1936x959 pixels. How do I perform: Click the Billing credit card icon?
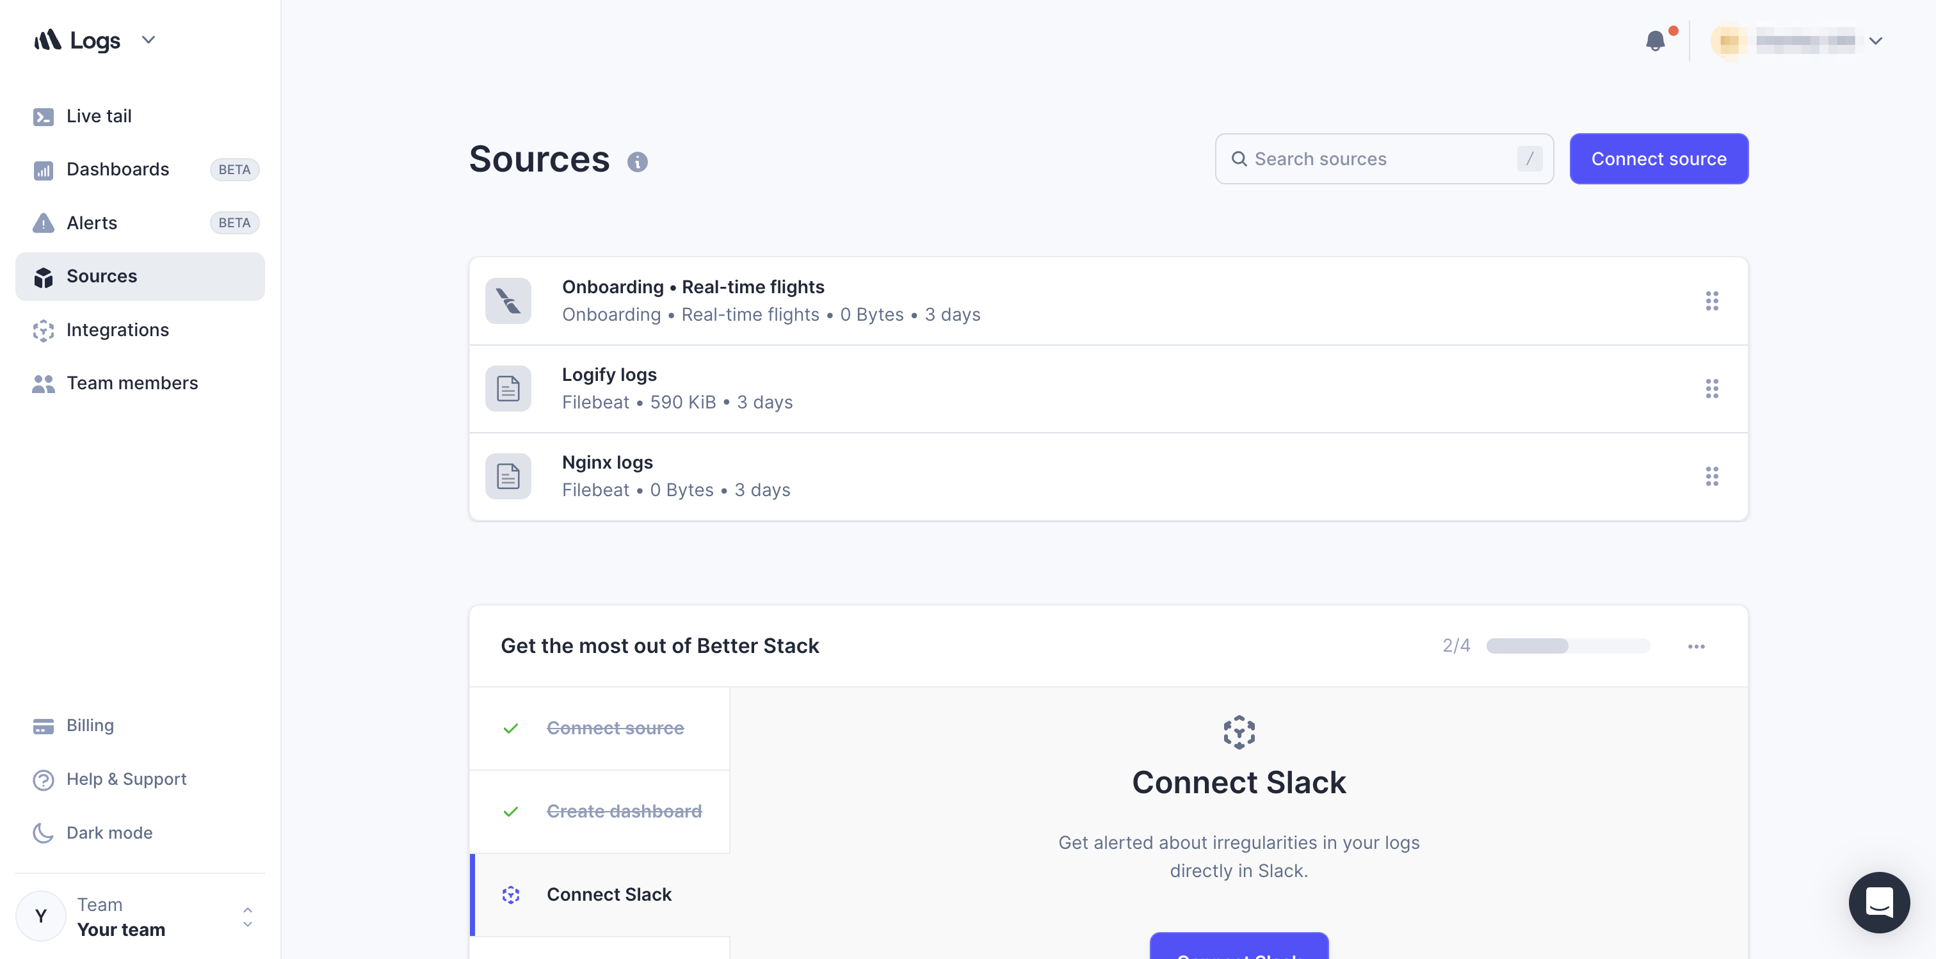[x=44, y=726]
